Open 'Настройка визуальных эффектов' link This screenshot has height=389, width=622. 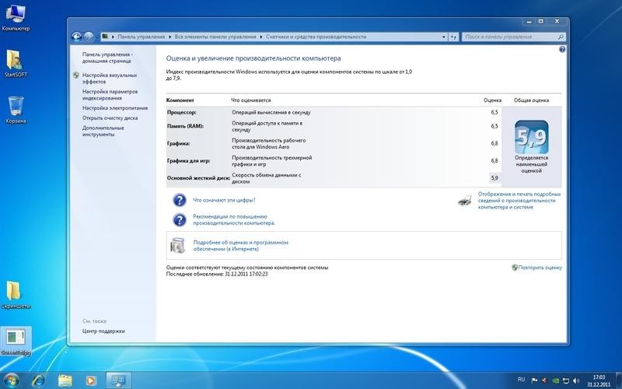110,79
